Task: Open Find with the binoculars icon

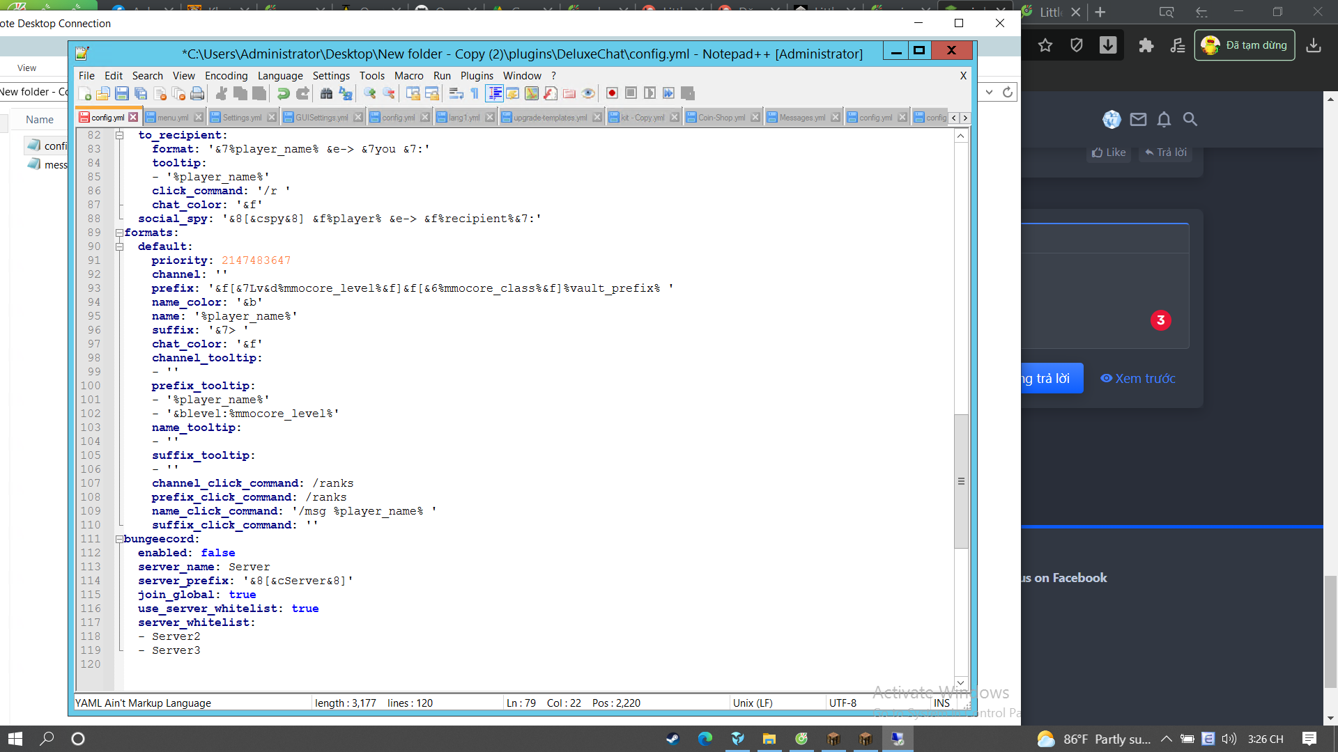Action: (326, 93)
